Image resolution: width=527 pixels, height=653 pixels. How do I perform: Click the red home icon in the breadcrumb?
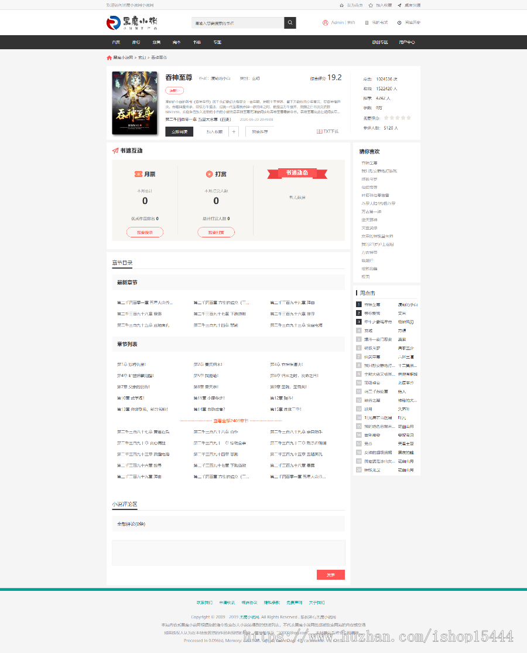pyautogui.click(x=109, y=57)
